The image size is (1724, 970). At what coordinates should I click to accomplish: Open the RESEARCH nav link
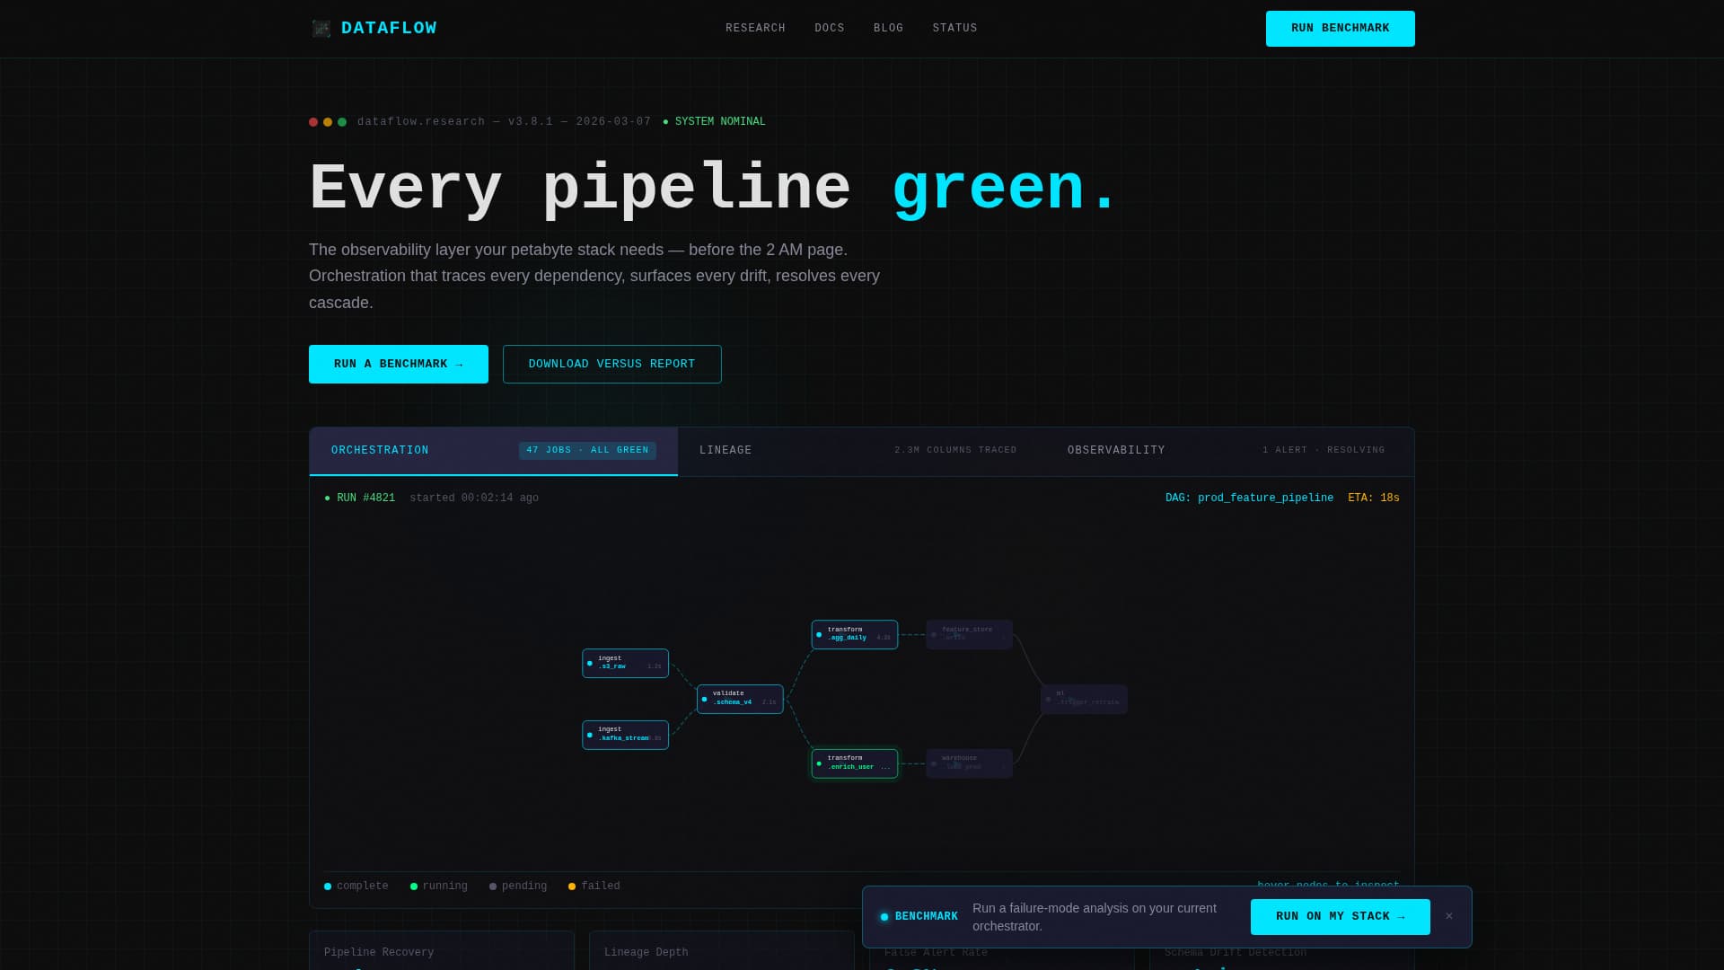point(755,29)
